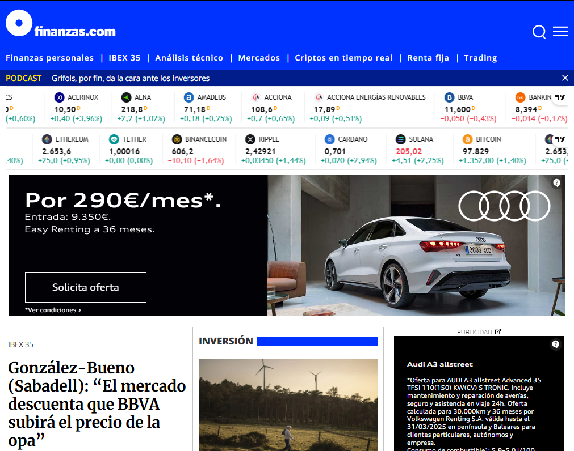Screen dimensions: 574x451
Task: Click the RIPPLE price 2,42921
Action: point(261,151)
